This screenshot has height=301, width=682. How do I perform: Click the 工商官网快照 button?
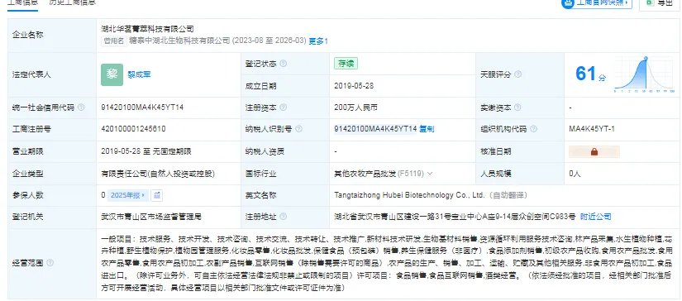596,2
